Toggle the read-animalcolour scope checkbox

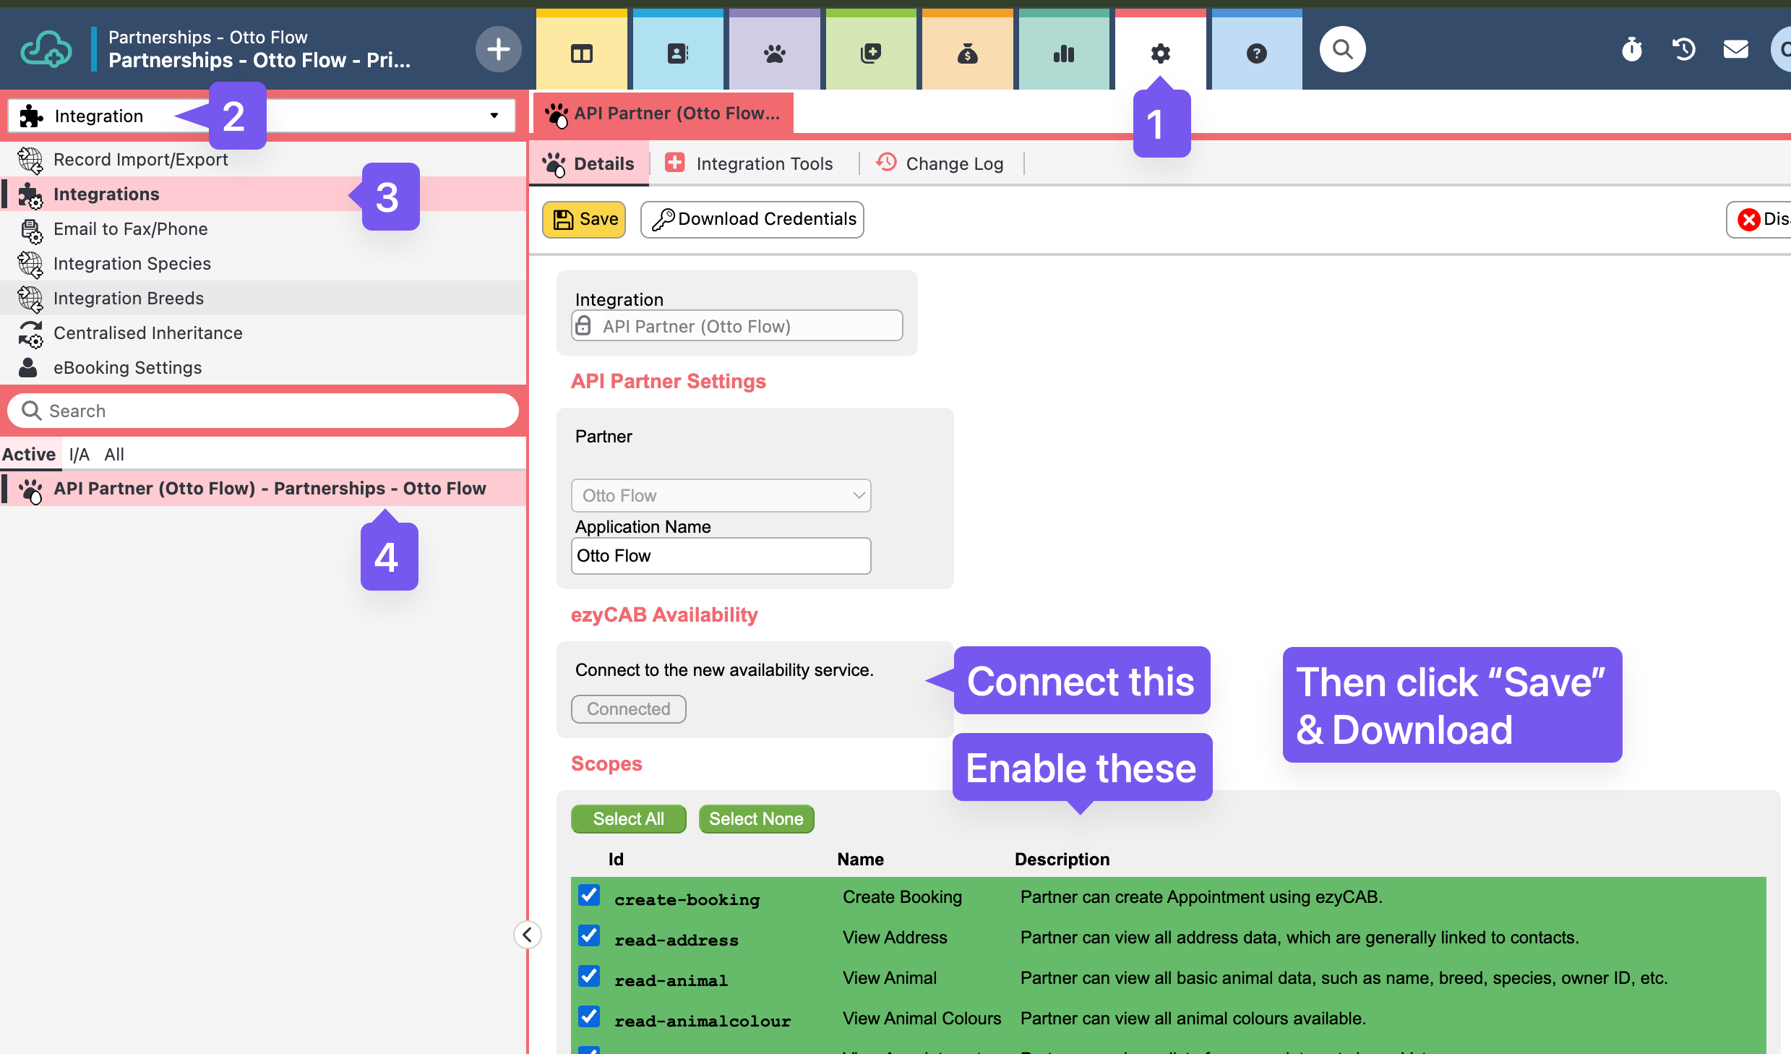point(589,1017)
